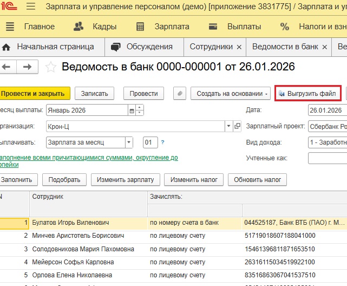The height and width of the screenshot is (286, 347).
Task: Focus the Организация field Крон-Ц
Action: click(x=135, y=126)
